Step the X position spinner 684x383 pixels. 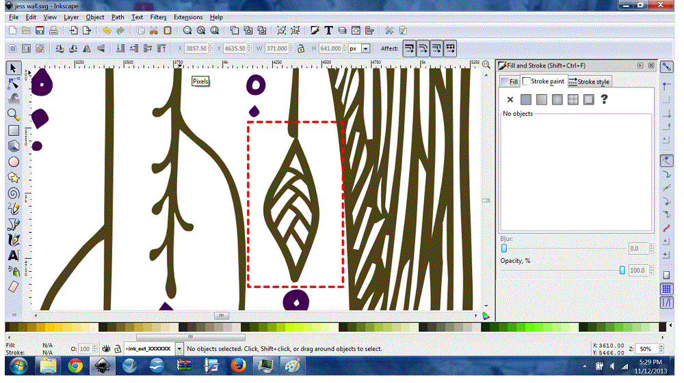tap(211, 48)
